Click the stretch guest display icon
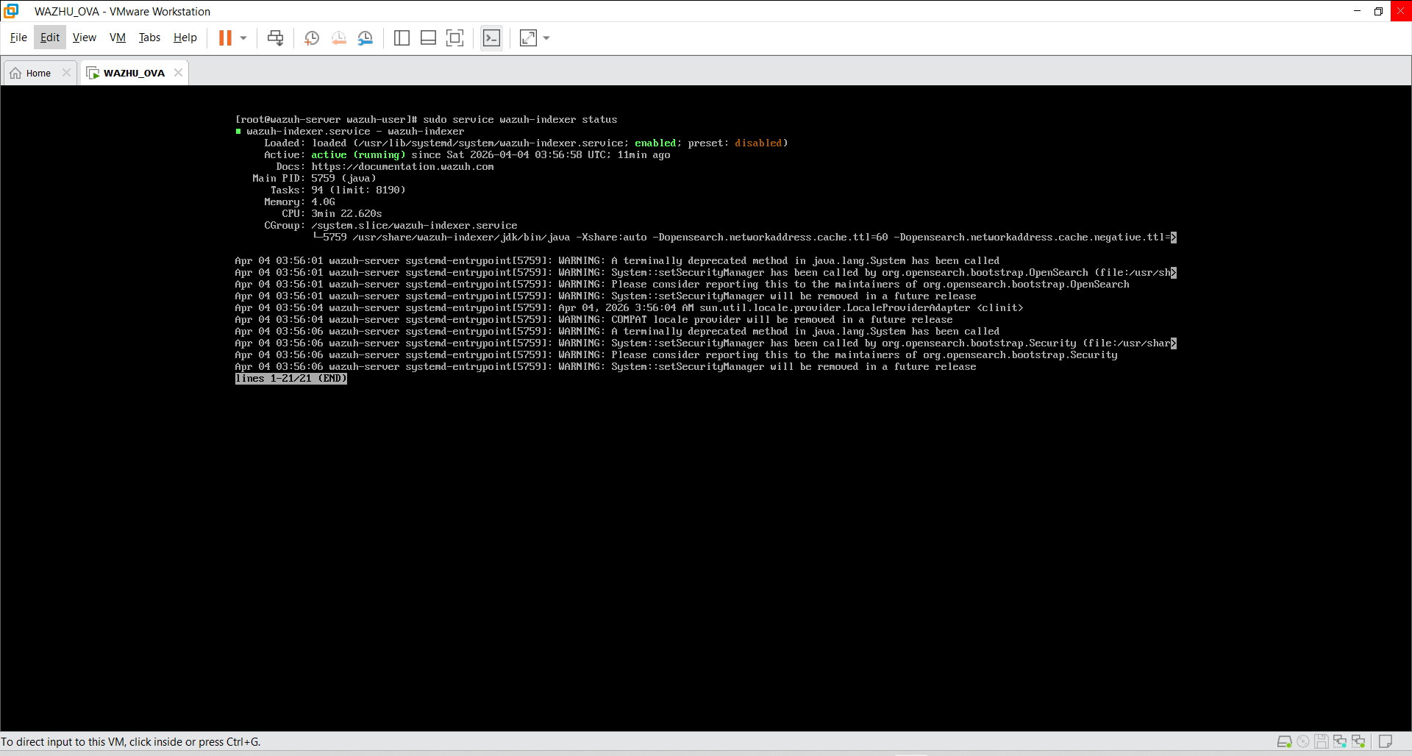 (528, 38)
